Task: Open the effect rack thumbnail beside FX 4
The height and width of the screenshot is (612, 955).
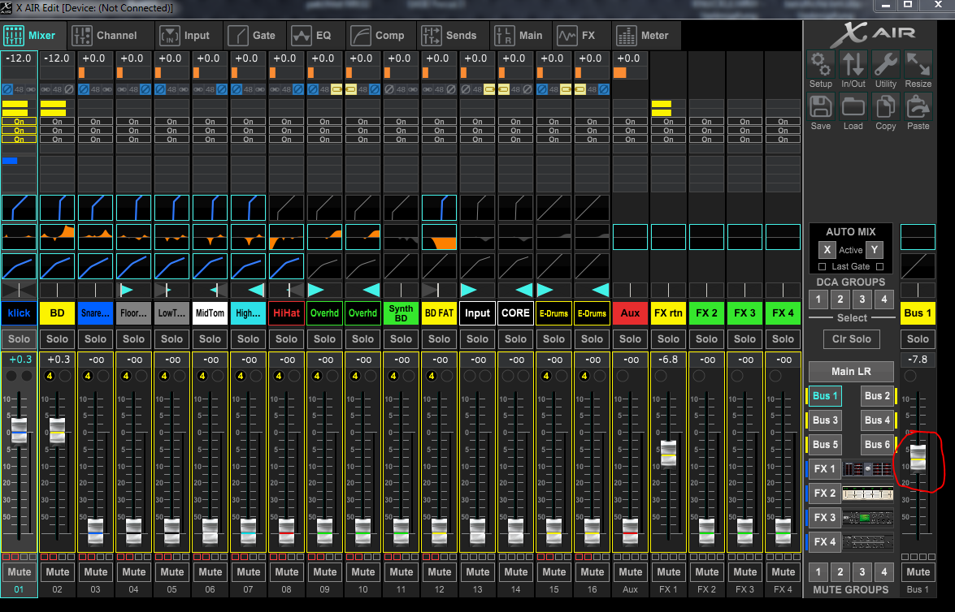Action: pos(868,541)
